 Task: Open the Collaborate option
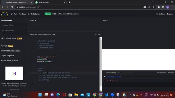(x=34, y=14)
